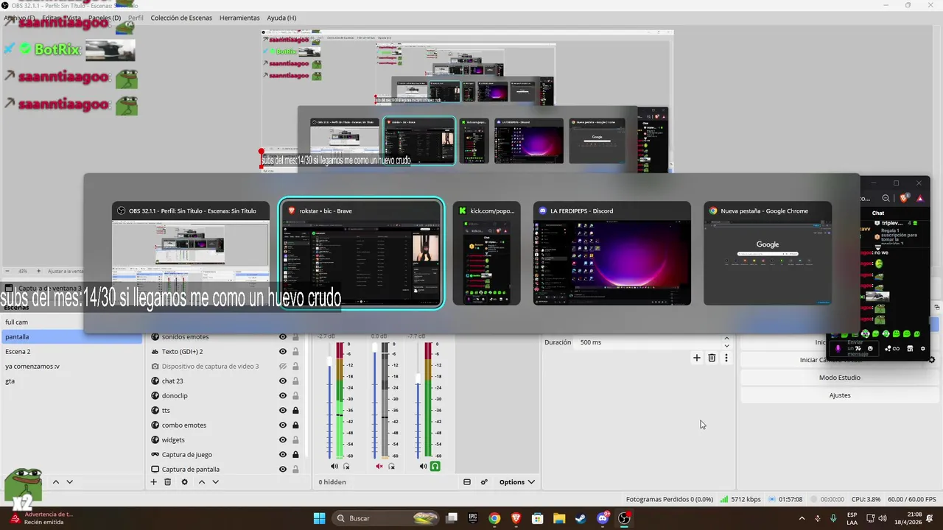Open Discord from the taskbar

[603, 518]
